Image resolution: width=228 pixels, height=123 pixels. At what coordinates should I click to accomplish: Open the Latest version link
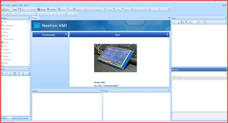click(x=111, y=86)
